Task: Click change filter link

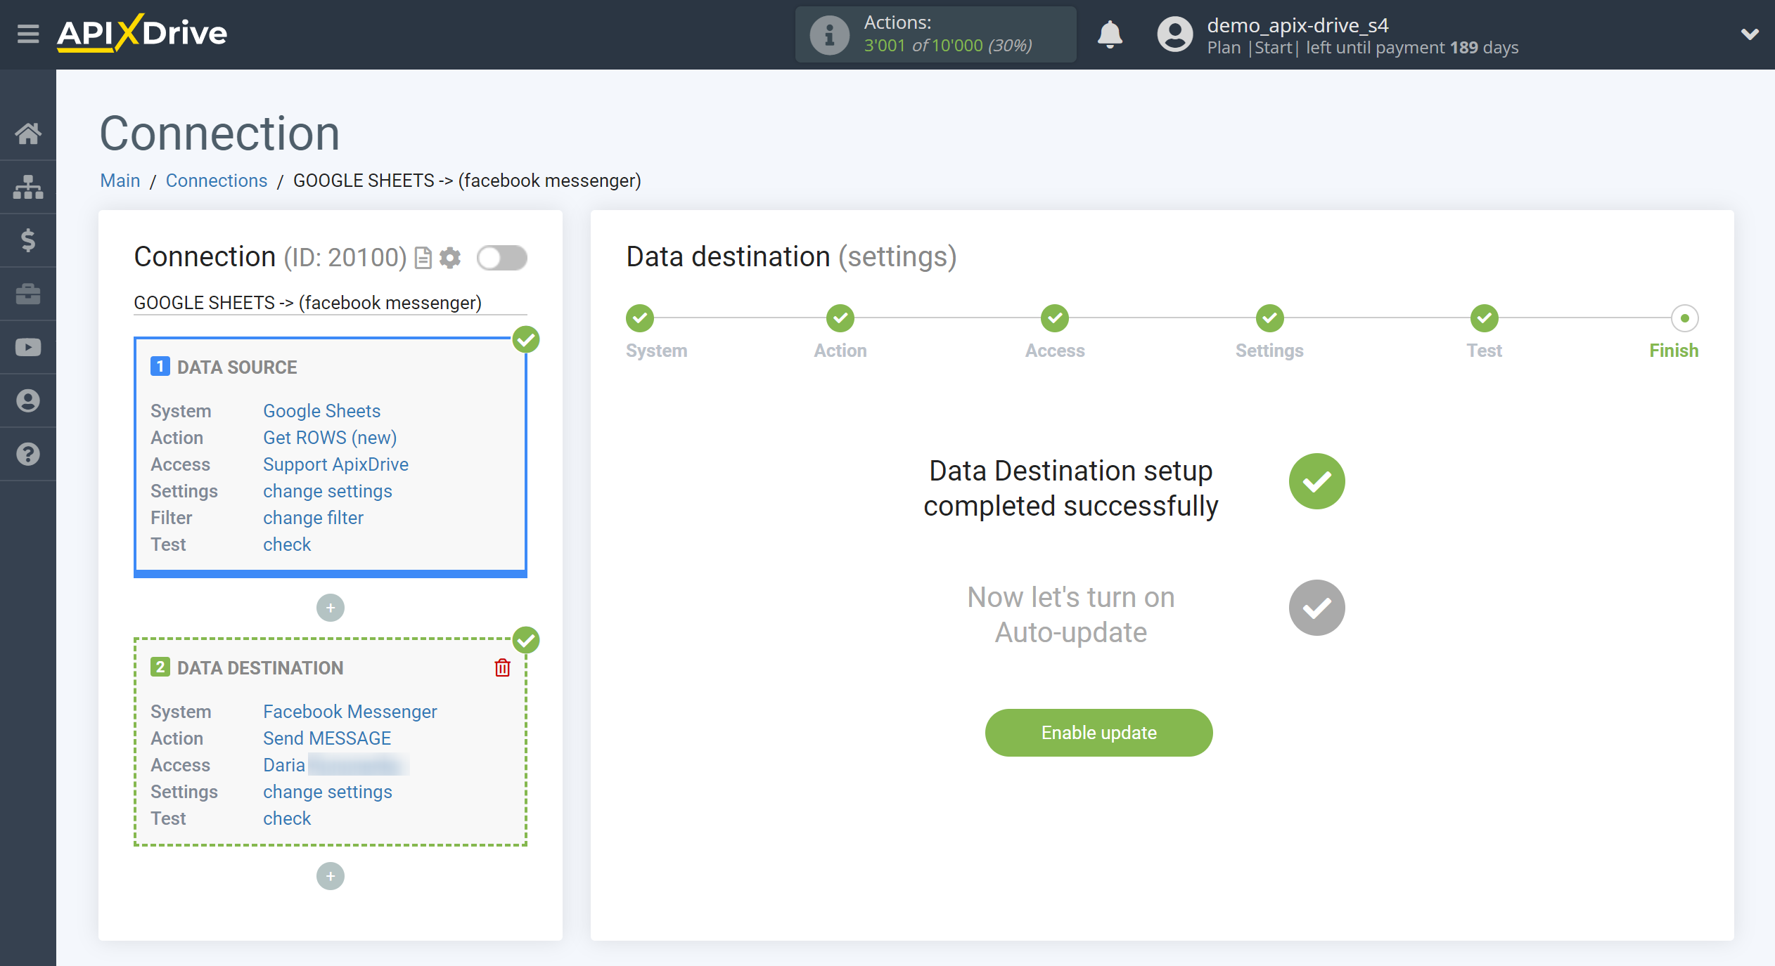Action: click(x=313, y=518)
